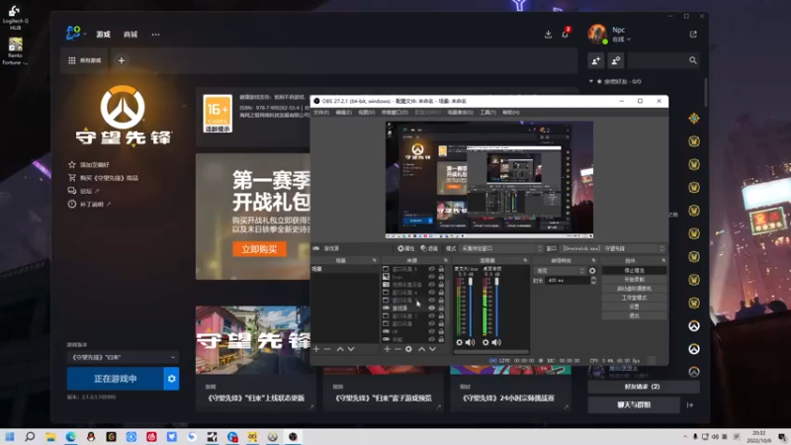The width and height of the screenshot is (791, 445).
Task: Click the 工作室模式 button
Action: [634, 298]
